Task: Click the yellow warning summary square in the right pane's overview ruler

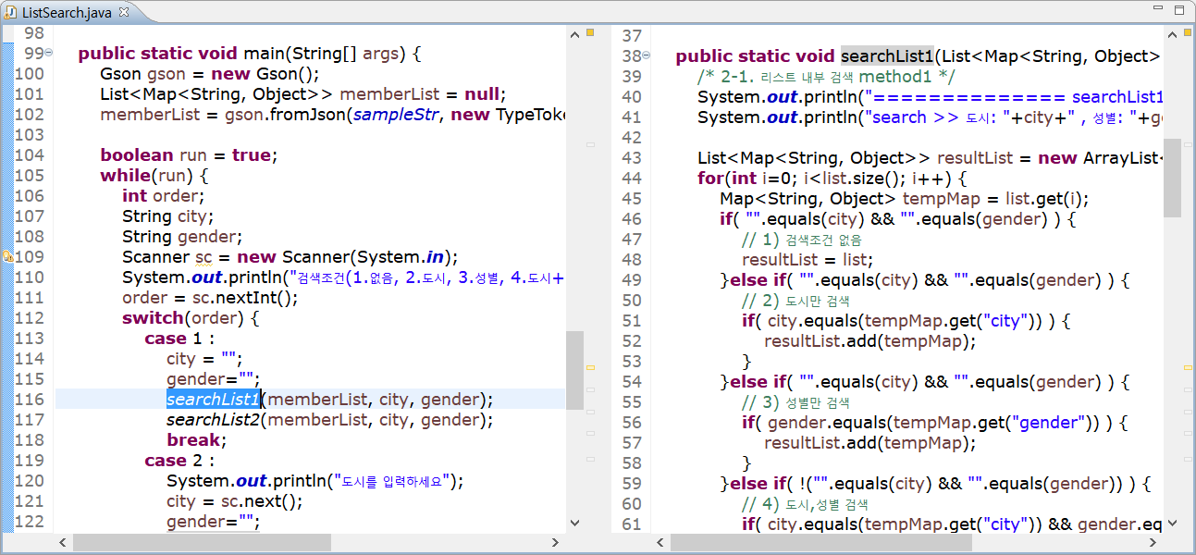Action: pyautogui.click(x=1189, y=33)
